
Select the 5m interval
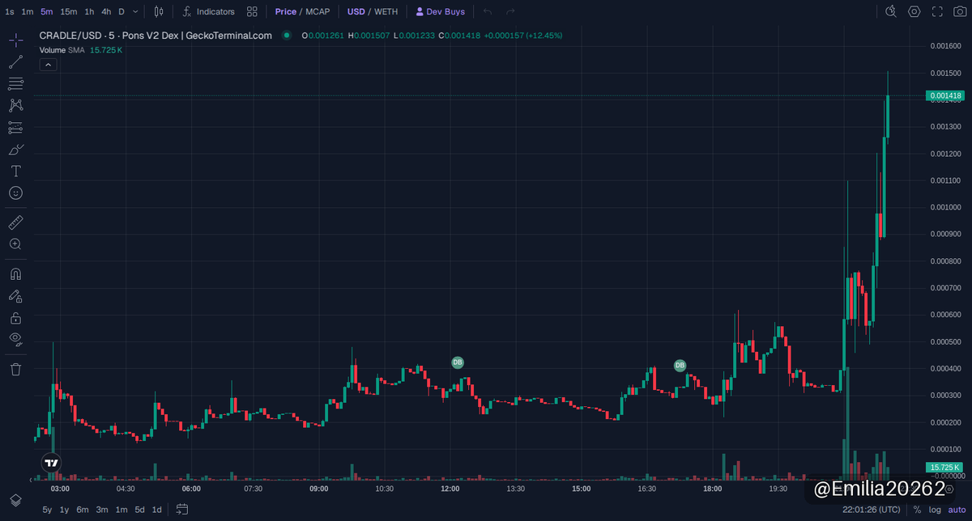pyautogui.click(x=47, y=12)
